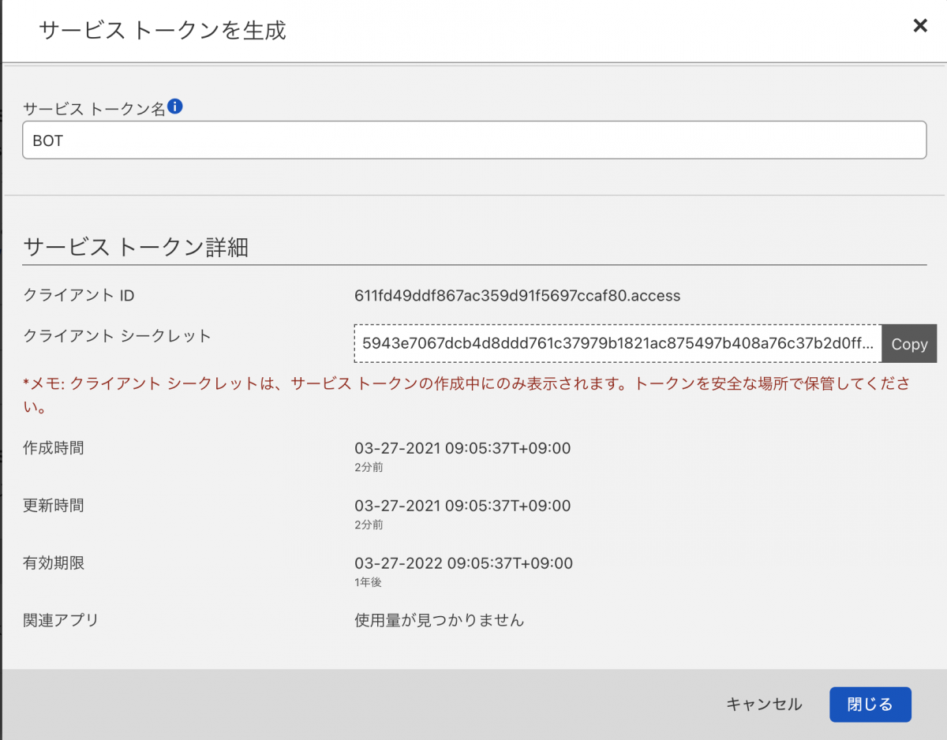Select the 作成時間 timestamp value
This screenshot has height=740, width=947.
pos(462,448)
